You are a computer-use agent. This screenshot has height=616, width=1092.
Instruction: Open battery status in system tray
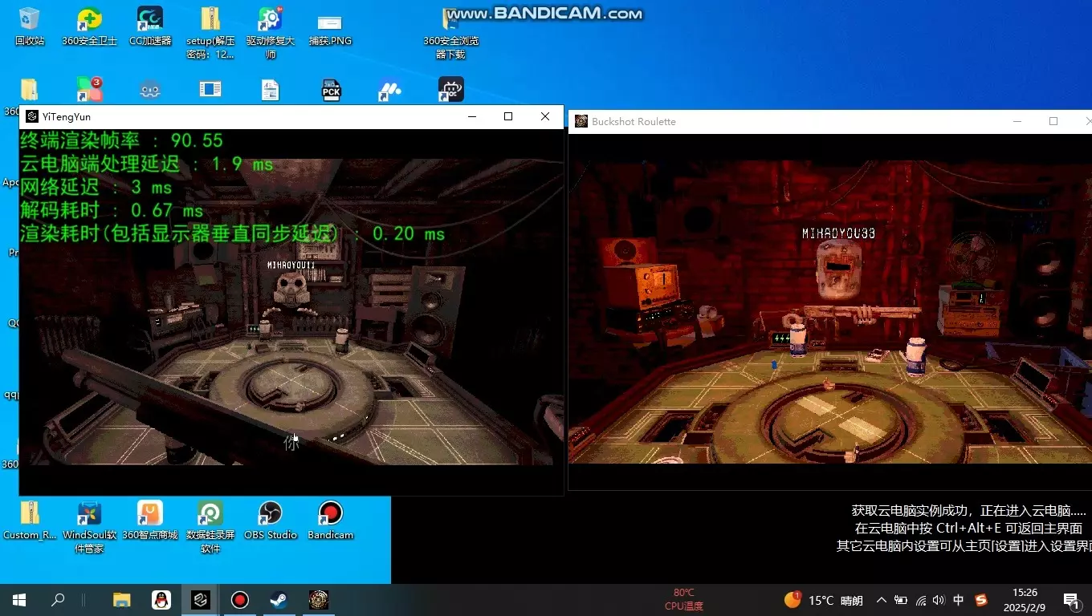point(901,600)
